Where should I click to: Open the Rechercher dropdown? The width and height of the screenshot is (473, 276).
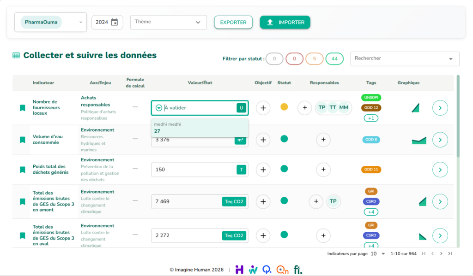point(405,59)
